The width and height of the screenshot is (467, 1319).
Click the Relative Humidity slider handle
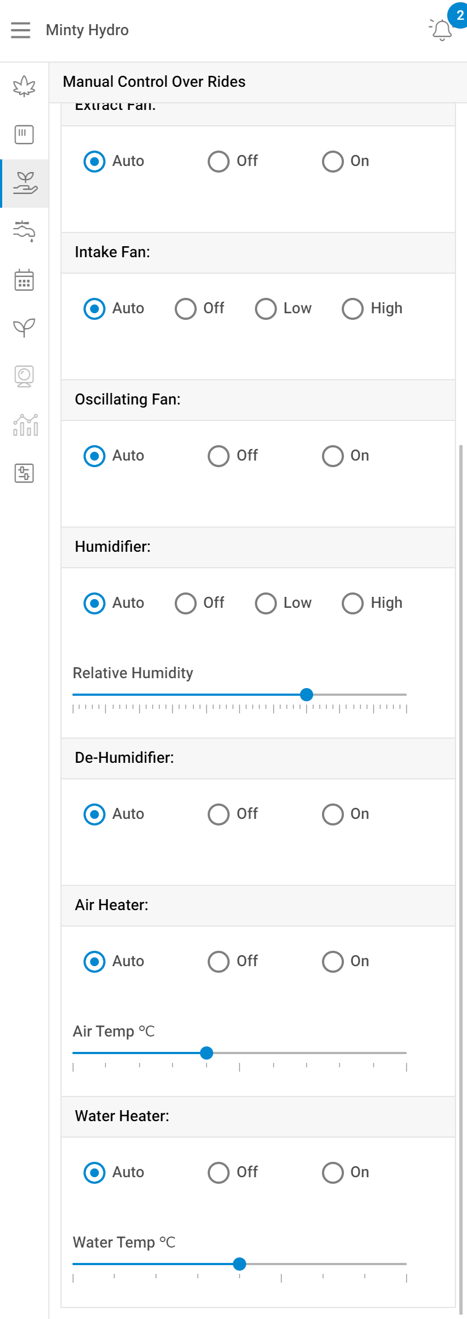coord(307,695)
